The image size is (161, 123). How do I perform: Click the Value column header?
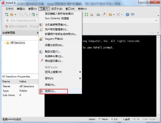[23, 81]
